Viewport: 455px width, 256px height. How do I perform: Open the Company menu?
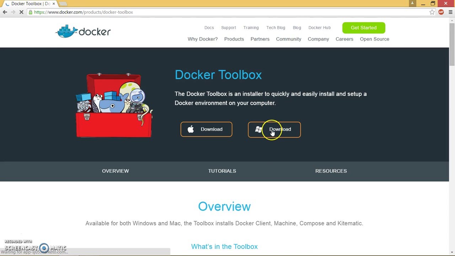tap(318, 39)
